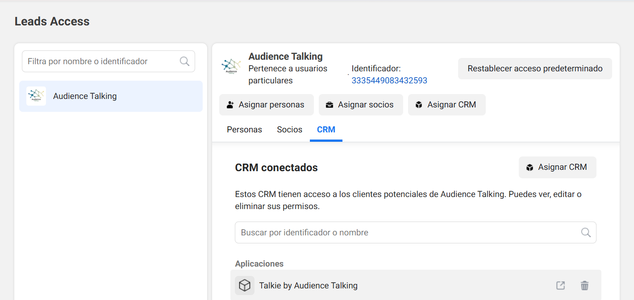Open Talkie by Audience Talking in new window icon
This screenshot has height=300, width=634.
pyautogui.click(x=560, y=286)
